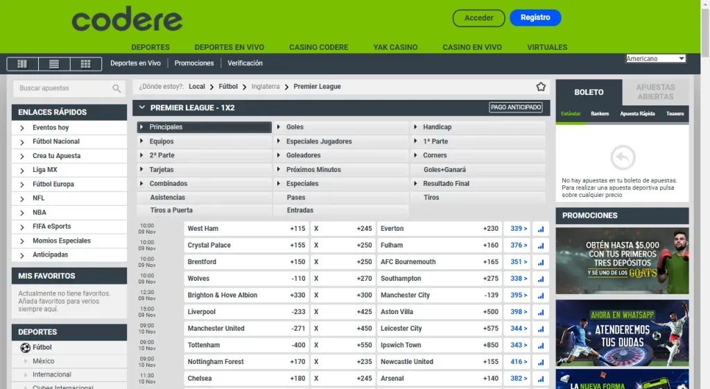Choose the grid layout view icon
Image resolution: width=710 pixels, height=389 pixels.
pyautogui.click(x=86, y=64)
